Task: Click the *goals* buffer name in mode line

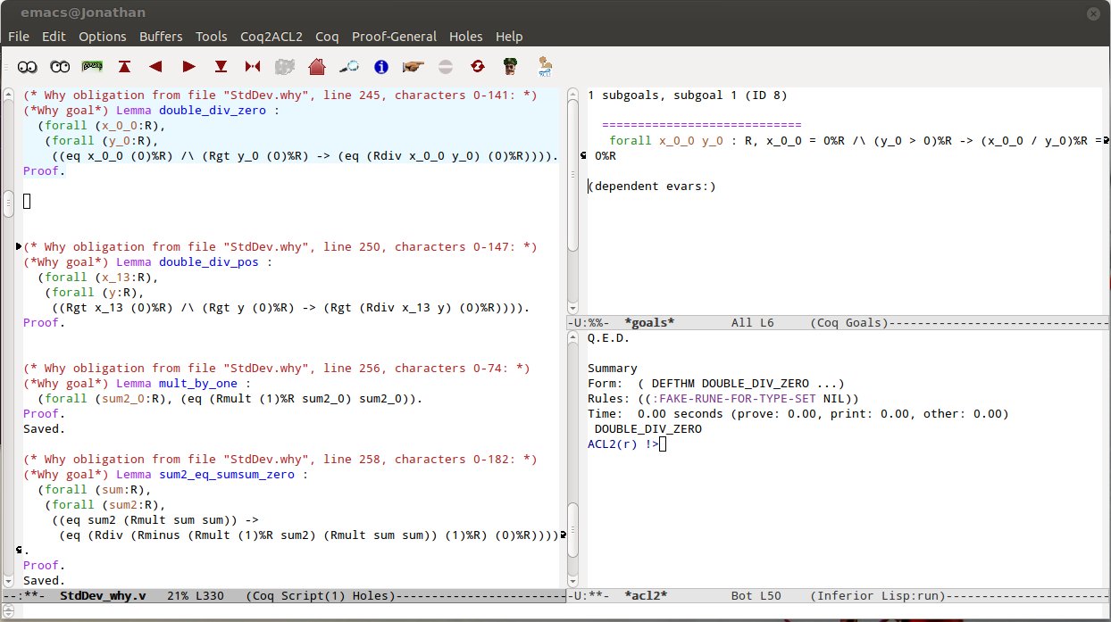Action: [x=649, y=323]
